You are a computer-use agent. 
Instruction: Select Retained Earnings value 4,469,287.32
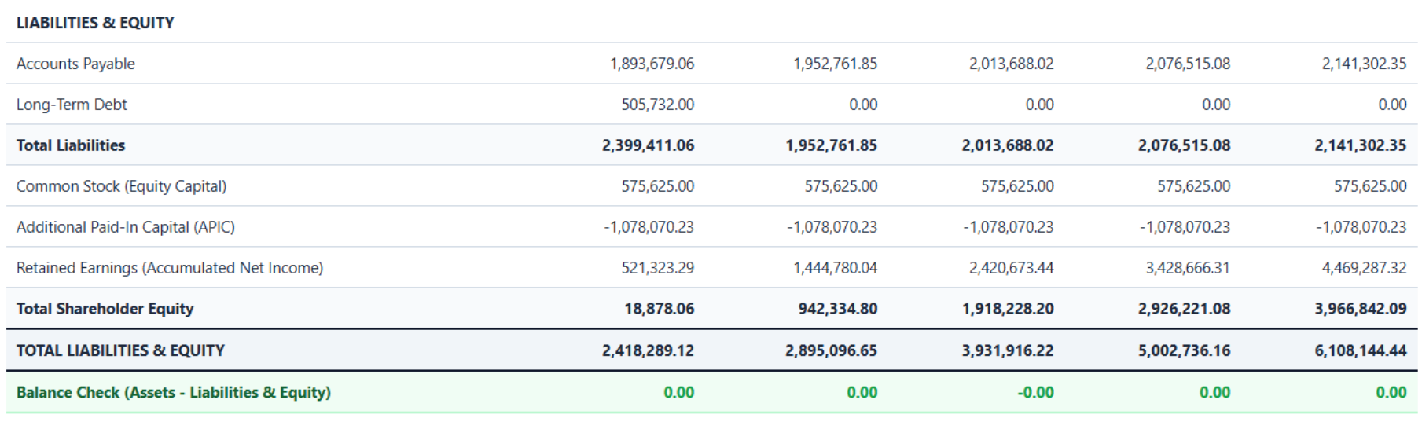tap(1364, 268)
